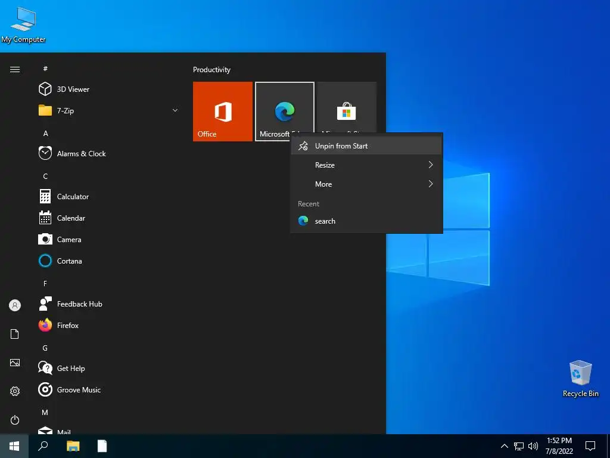Screen dimensions: 610x458
Task: Open the Get Help app
Action: [x=109, y=368]
